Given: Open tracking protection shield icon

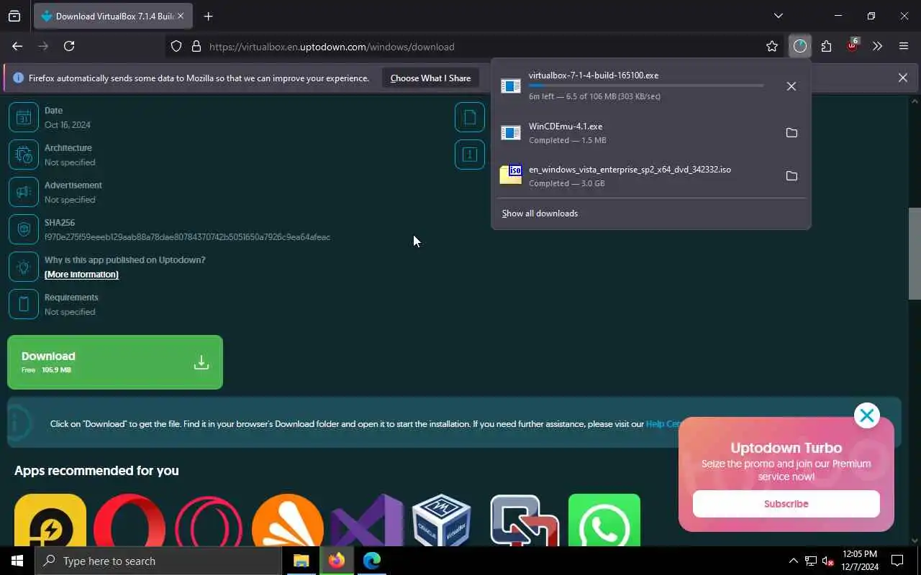Looking at the screenshot, I should coord(176,47).
